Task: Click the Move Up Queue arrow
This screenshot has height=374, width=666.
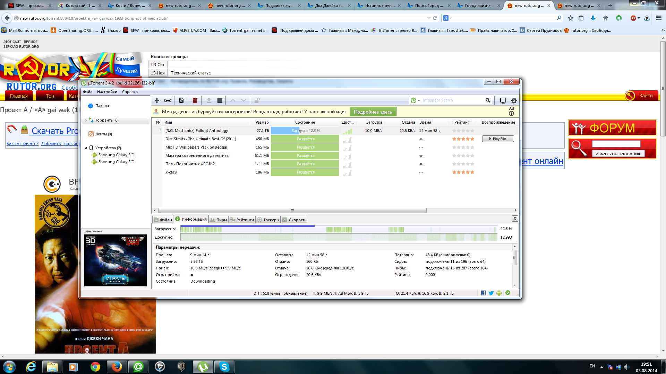Action: 233,100
